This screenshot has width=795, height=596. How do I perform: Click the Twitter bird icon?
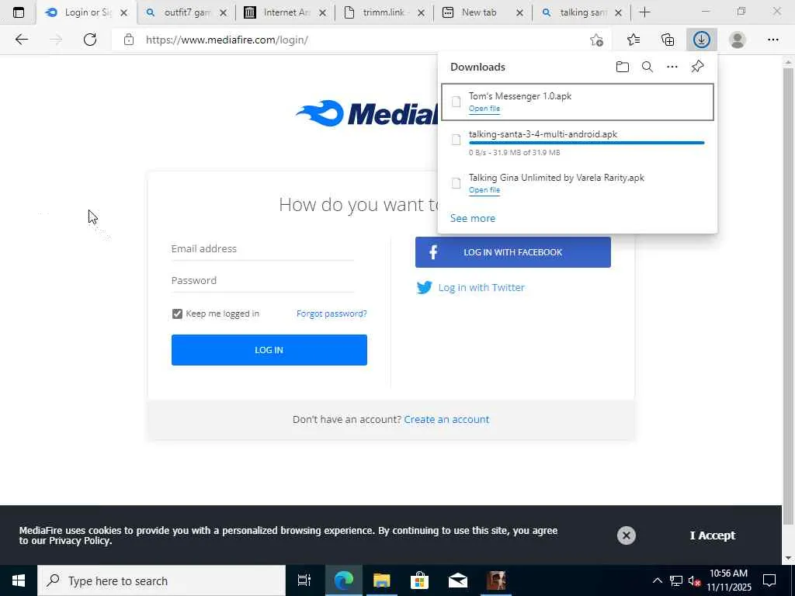(x=425, y=287)
